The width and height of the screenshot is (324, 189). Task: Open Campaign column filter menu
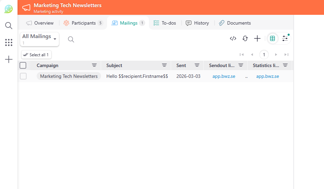coord(94,65)
